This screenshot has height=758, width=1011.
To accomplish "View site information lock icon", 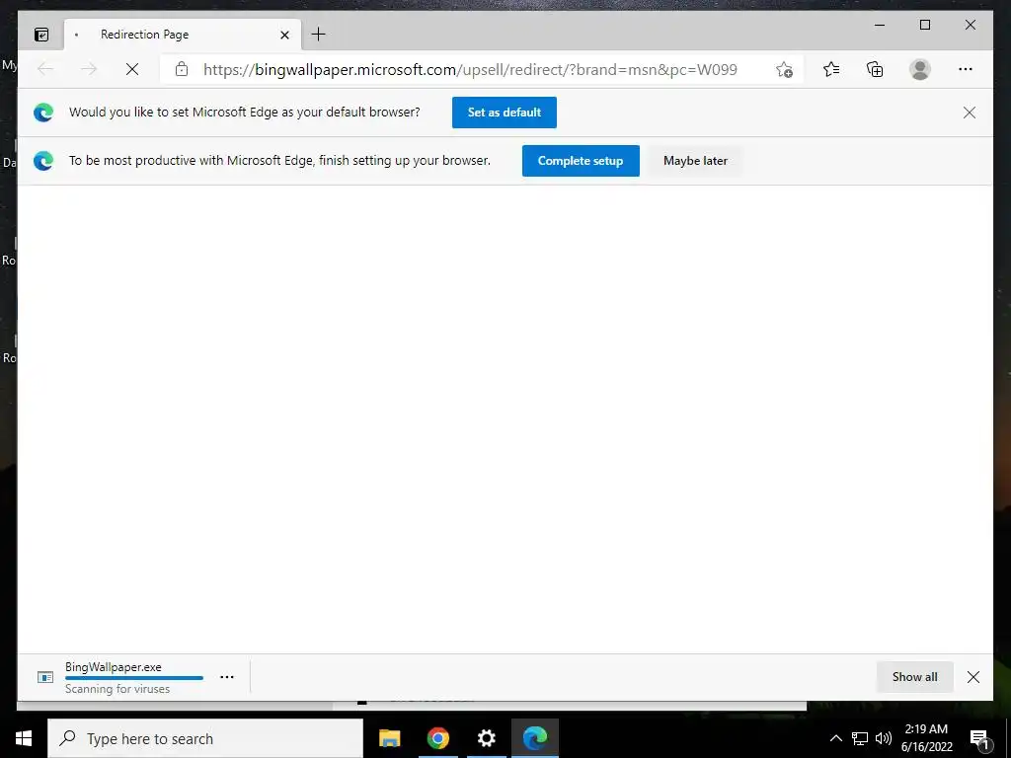I will 182,69.
